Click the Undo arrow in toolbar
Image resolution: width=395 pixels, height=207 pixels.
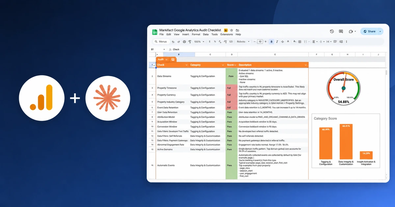pyautogui.click(x=173, y=42)
